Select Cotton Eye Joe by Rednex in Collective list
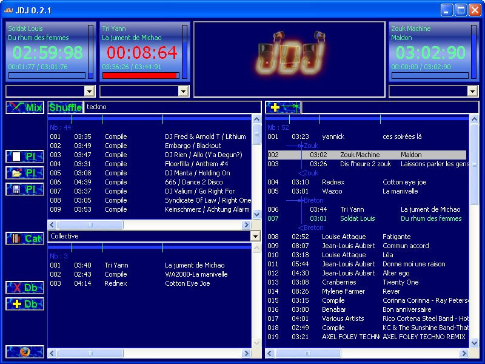Viewport: 485px width, 364px height. (150, 283)
